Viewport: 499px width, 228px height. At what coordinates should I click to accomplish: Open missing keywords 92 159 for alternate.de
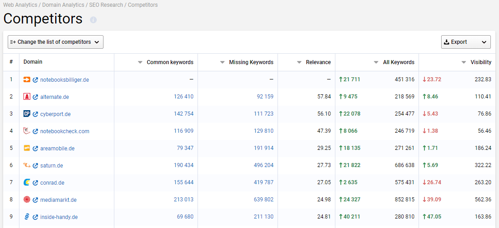(x=265, y=96)
